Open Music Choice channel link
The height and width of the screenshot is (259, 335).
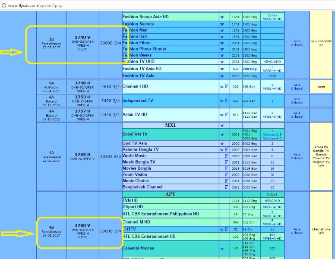[x=136, y=181]
